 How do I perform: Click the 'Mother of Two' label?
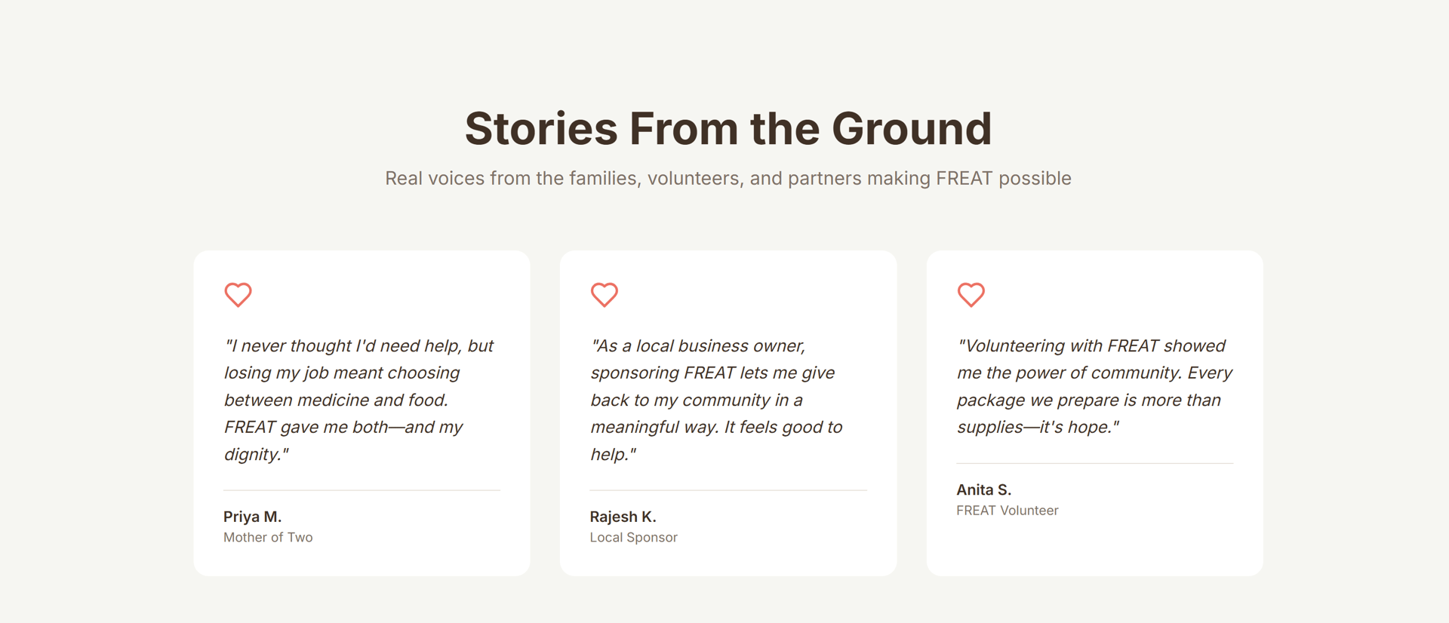pyautogui.click(x=268, y=537)
